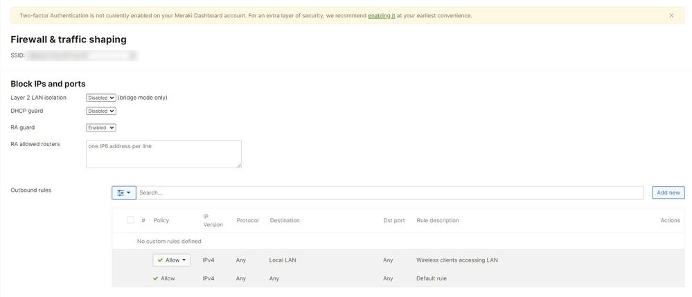Click green checkmark in Default rule row
Screen dimensions: 692x297
click(156, 278)
